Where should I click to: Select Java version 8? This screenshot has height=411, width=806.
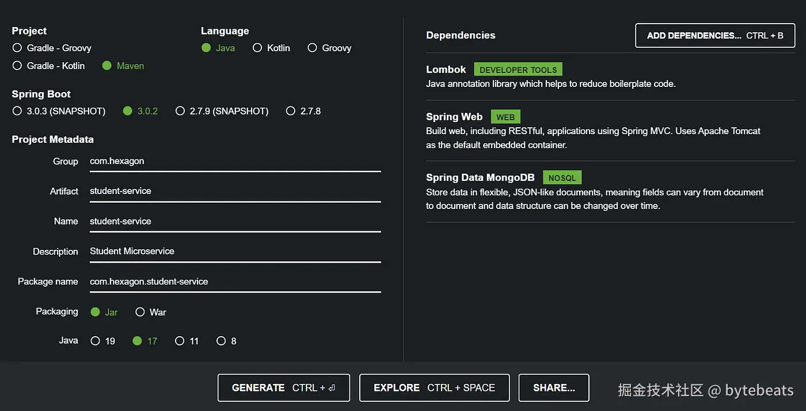(221, 341)
